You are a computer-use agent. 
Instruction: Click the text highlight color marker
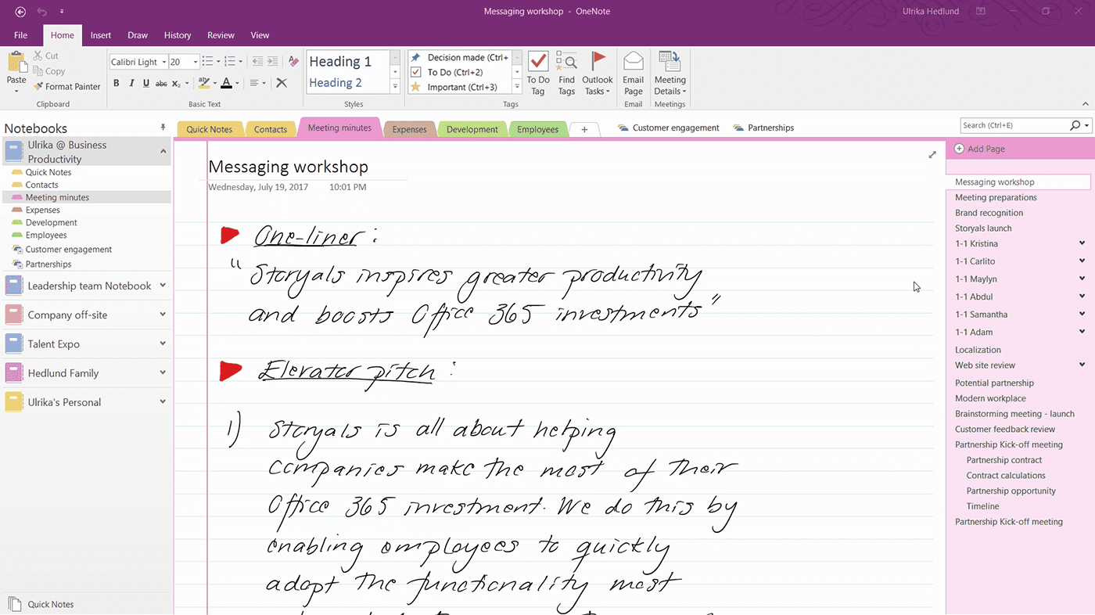(x=203, y=83)
